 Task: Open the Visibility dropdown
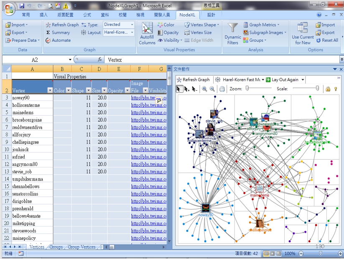(170, 41)
